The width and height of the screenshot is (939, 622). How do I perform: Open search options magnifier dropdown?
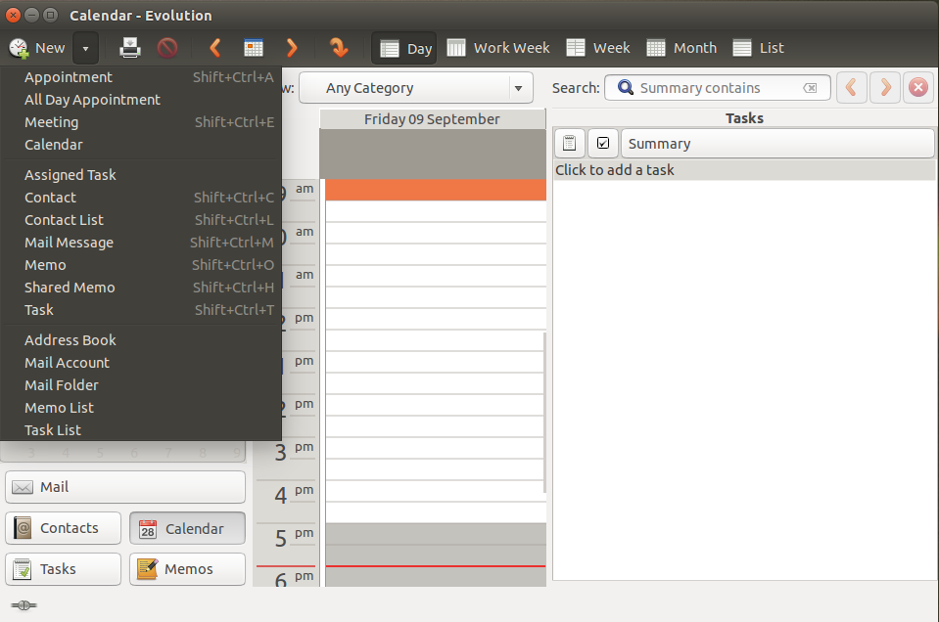(625, 88)
